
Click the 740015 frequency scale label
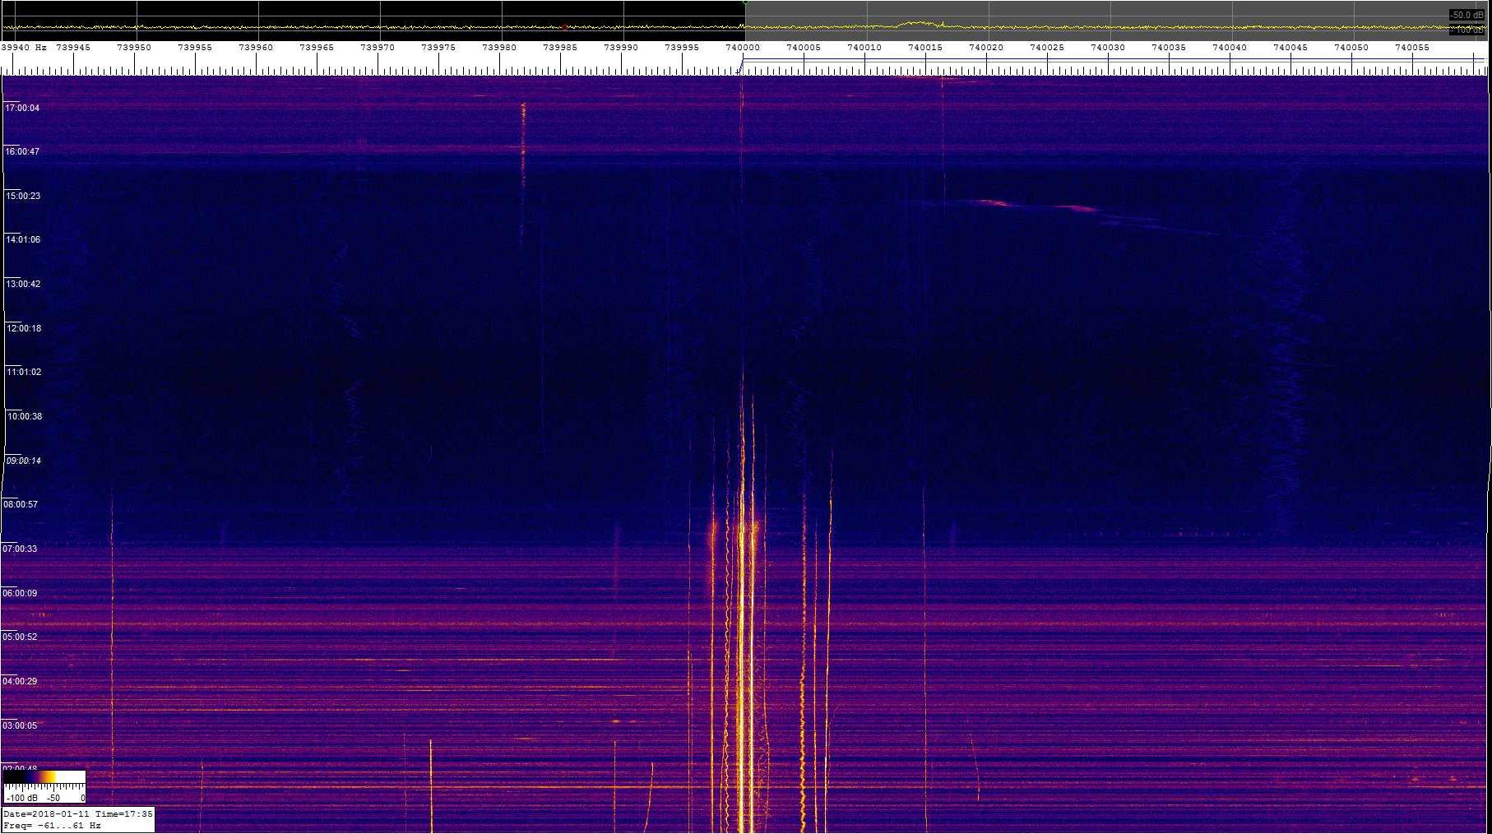[x=924, y=48]
